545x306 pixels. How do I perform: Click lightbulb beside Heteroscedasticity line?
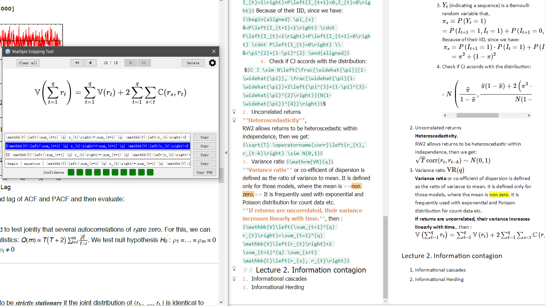point(234,120)
